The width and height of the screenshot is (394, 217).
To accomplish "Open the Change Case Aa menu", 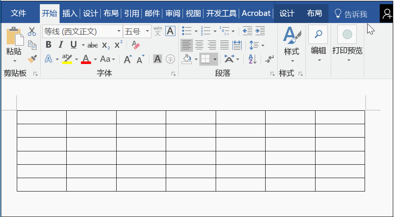I will (x=107, y=59).
